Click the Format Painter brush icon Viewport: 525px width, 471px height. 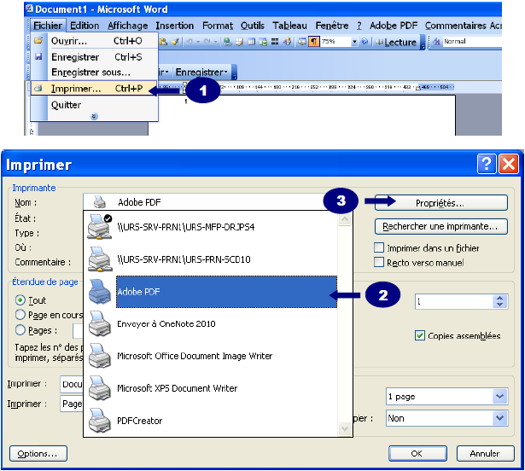(x=175, y=42)
